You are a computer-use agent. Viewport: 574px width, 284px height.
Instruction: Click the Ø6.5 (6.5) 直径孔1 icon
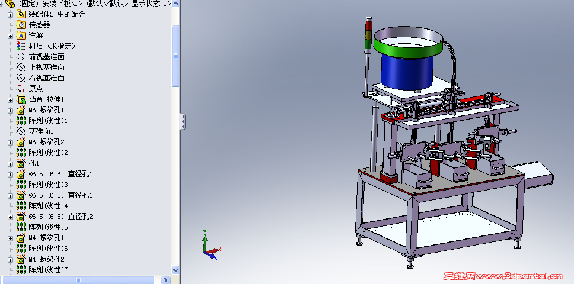(x=21, y=195)
